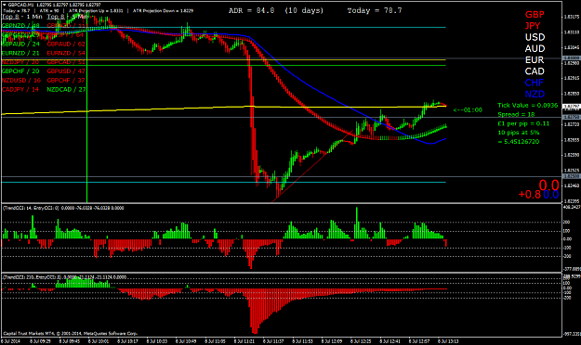Screen dimensions: 581x345
Task: Select the red 'GBPAUD / 62' entry
Action: click(x=66, y=44)
